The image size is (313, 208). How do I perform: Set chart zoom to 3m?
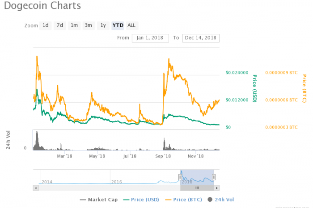89,25
